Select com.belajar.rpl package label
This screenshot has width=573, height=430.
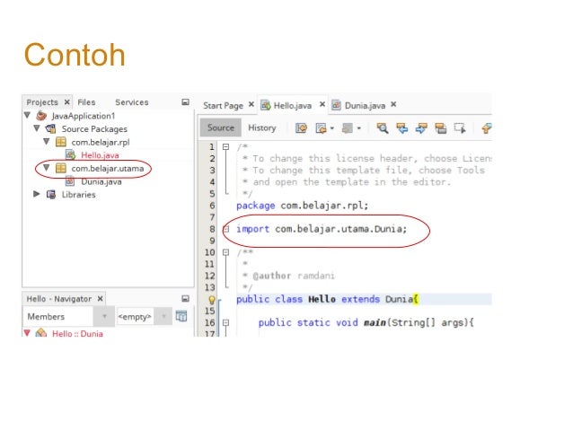click(100, 142)
